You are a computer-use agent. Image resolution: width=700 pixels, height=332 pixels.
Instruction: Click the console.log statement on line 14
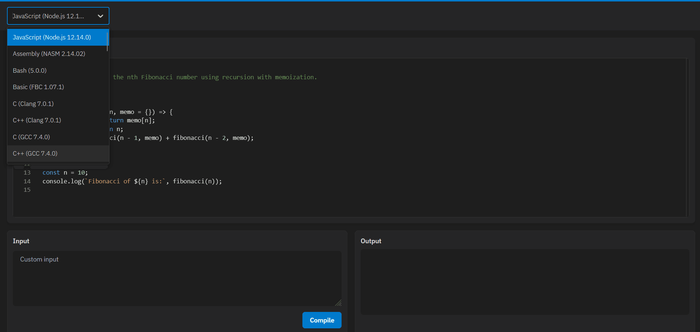pos(132,181)
